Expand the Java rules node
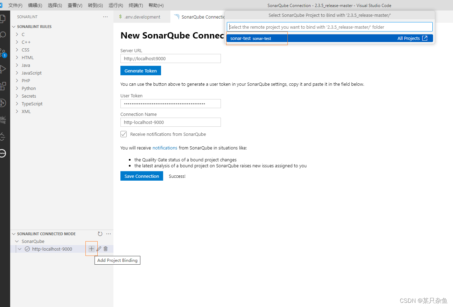This screenshot has height=307, width=453. pos(17,65)
